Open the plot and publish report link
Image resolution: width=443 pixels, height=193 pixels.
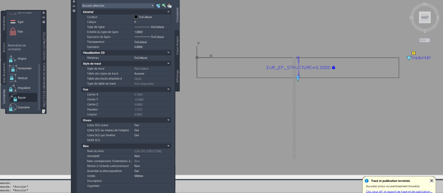pos(399,192)
